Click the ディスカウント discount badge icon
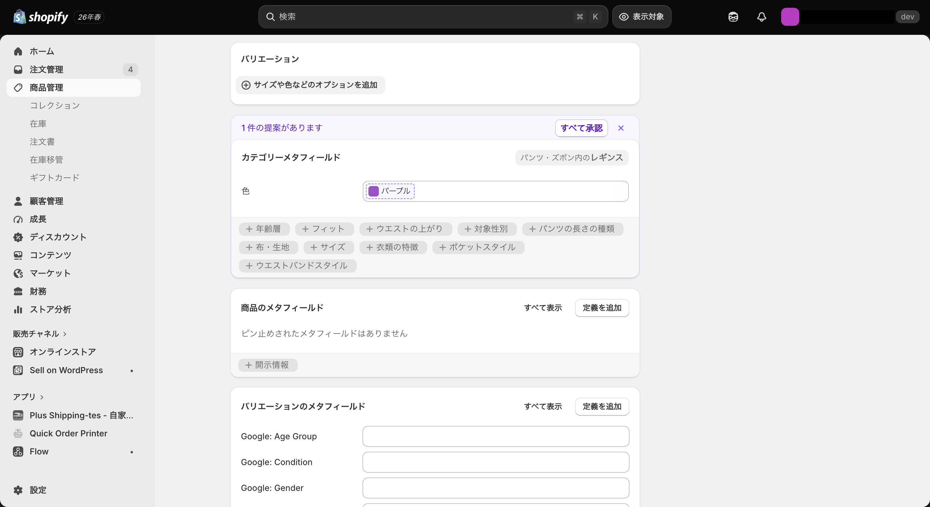Viewport: 930px width, 507px height. click(x=18, y=237)
